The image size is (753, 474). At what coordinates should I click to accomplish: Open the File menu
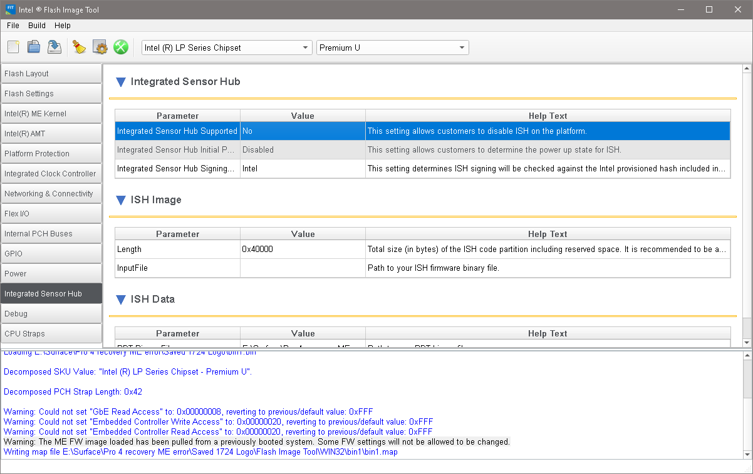13,26
